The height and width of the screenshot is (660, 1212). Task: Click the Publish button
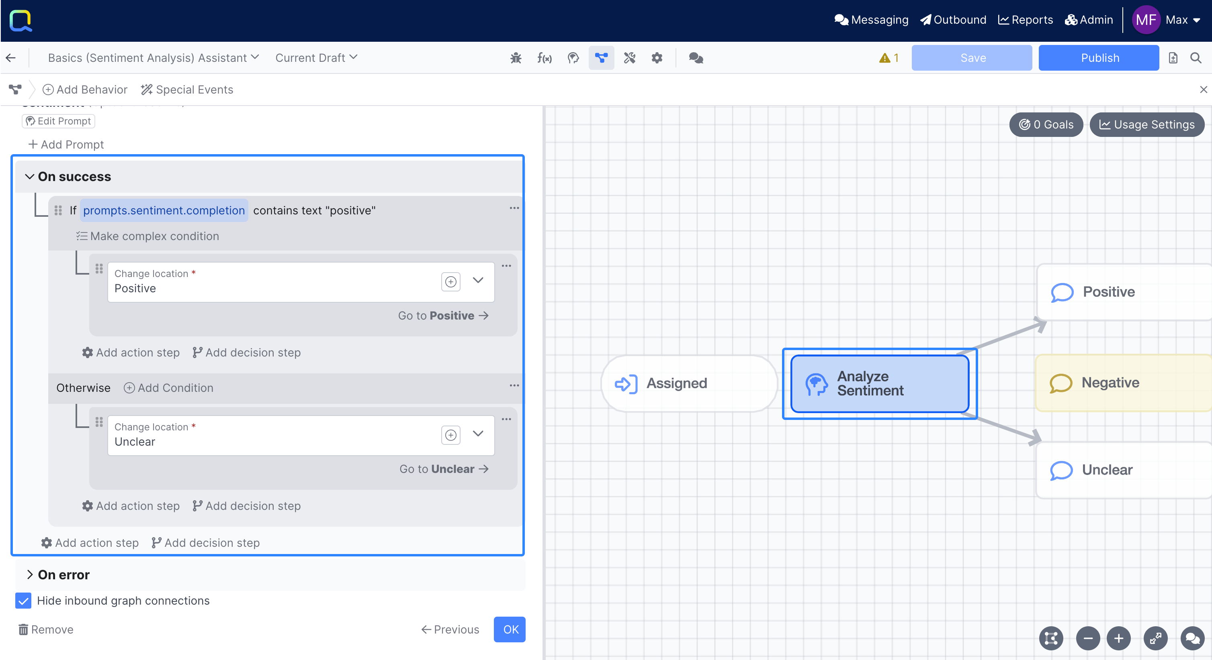[x=1099, y=58]
